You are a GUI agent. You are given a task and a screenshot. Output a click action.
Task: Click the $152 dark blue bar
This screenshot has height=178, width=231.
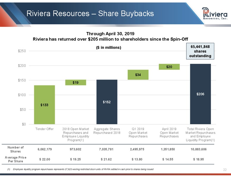pyautogui.click(x=107, y=102)
